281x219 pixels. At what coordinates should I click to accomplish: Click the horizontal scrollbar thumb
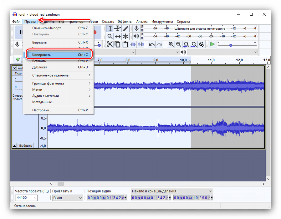point(61,184)
